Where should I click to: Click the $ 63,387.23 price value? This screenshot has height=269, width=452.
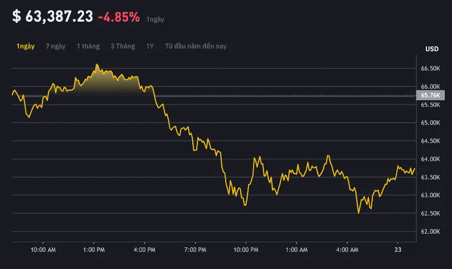[53, 16]
